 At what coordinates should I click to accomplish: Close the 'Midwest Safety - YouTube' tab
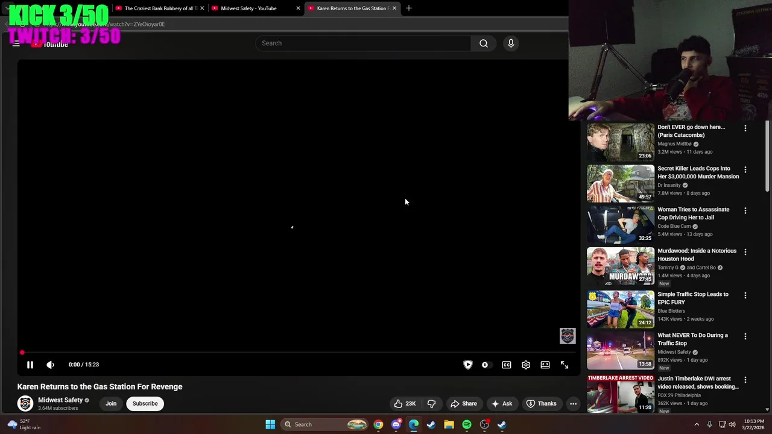(298, 8)
